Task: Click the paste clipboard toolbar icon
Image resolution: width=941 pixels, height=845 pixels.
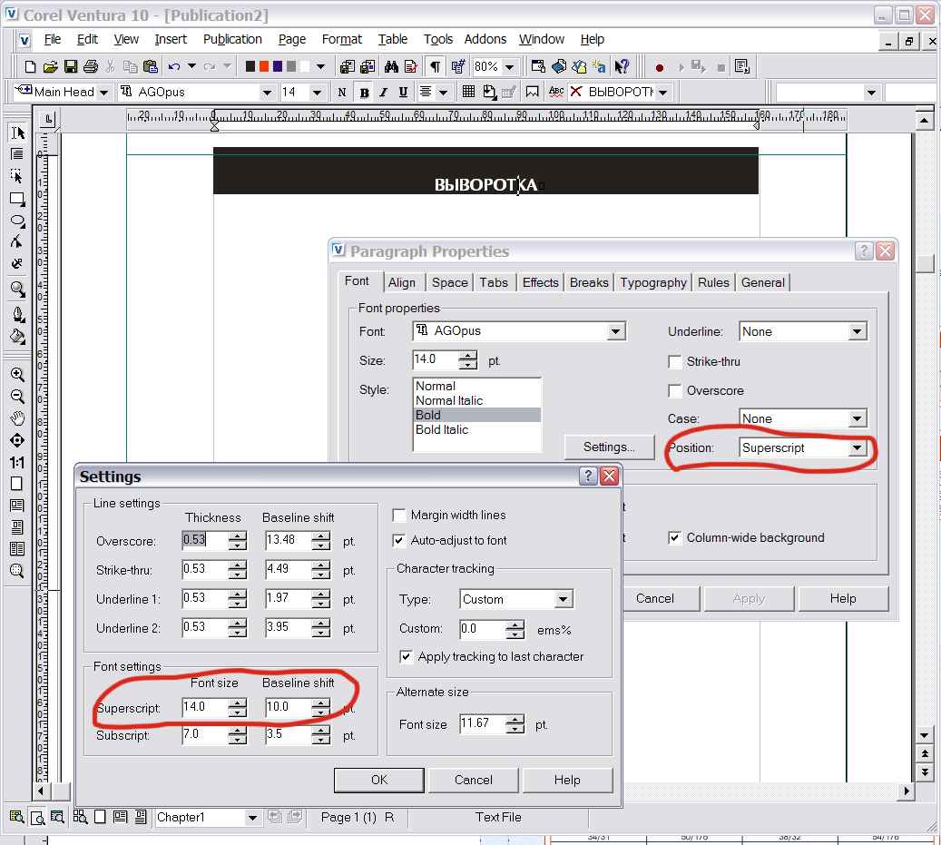Action: coord(151,66)
